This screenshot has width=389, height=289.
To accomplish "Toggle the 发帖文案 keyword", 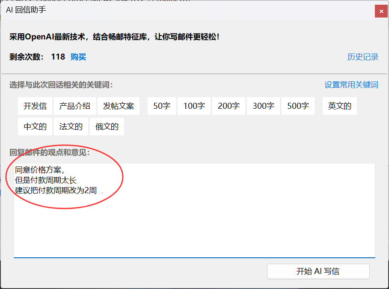I will click(119, 106).
